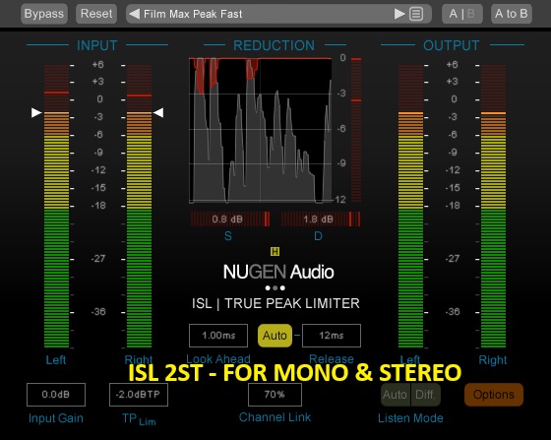Viewport: 551px width, 440px height.
Task: Click the 1.8 dB dynamic reduction meter
Action: [321, 219]
